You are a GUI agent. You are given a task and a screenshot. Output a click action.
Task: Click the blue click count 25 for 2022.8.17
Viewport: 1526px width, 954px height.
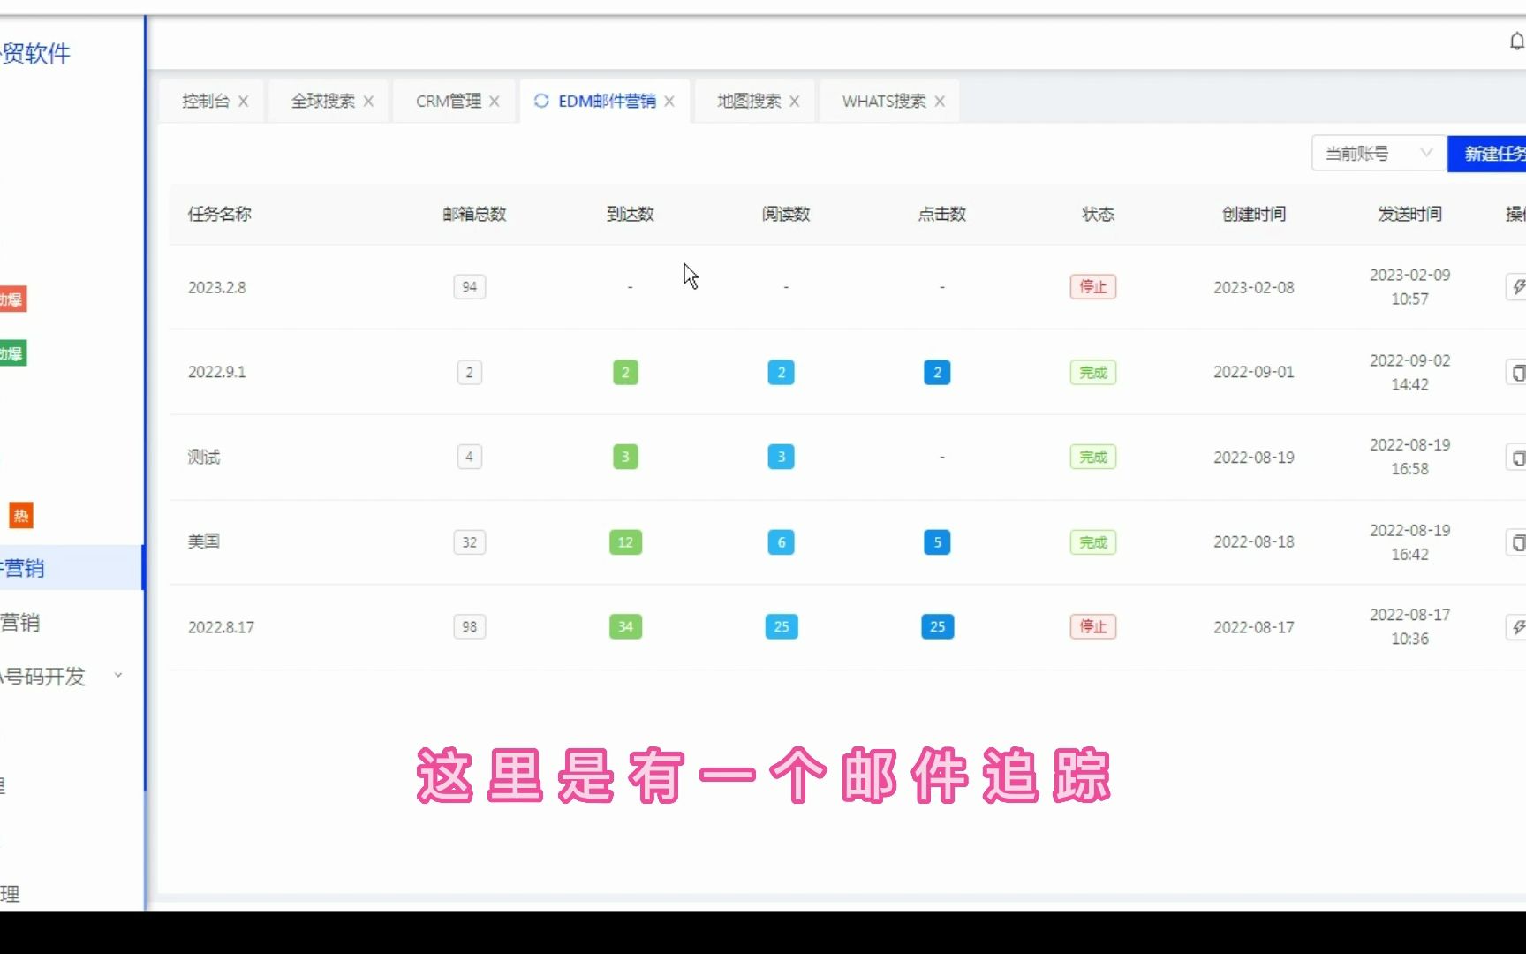[937, 627]
